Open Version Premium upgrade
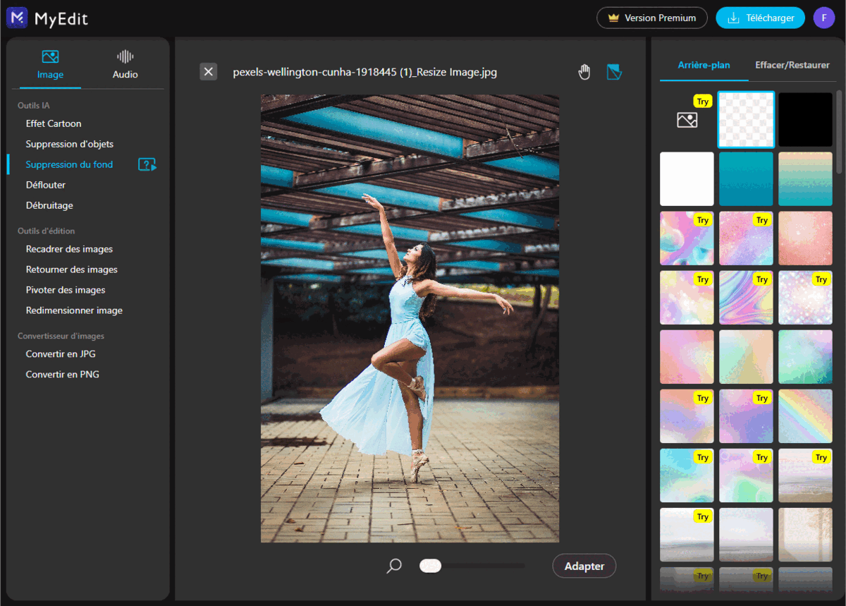This screenshot has height=606, width=846. [x=651, y=18]
